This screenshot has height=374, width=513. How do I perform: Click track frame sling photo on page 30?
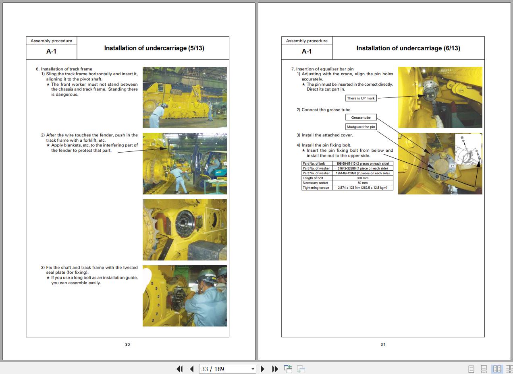[x=185, y=97]
